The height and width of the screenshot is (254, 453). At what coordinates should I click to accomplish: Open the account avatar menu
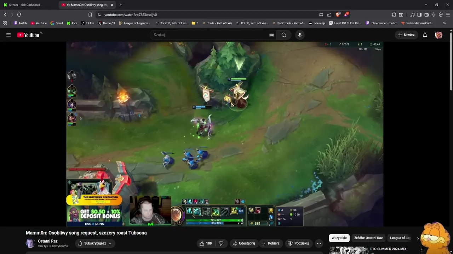click(x=438, y=35)
